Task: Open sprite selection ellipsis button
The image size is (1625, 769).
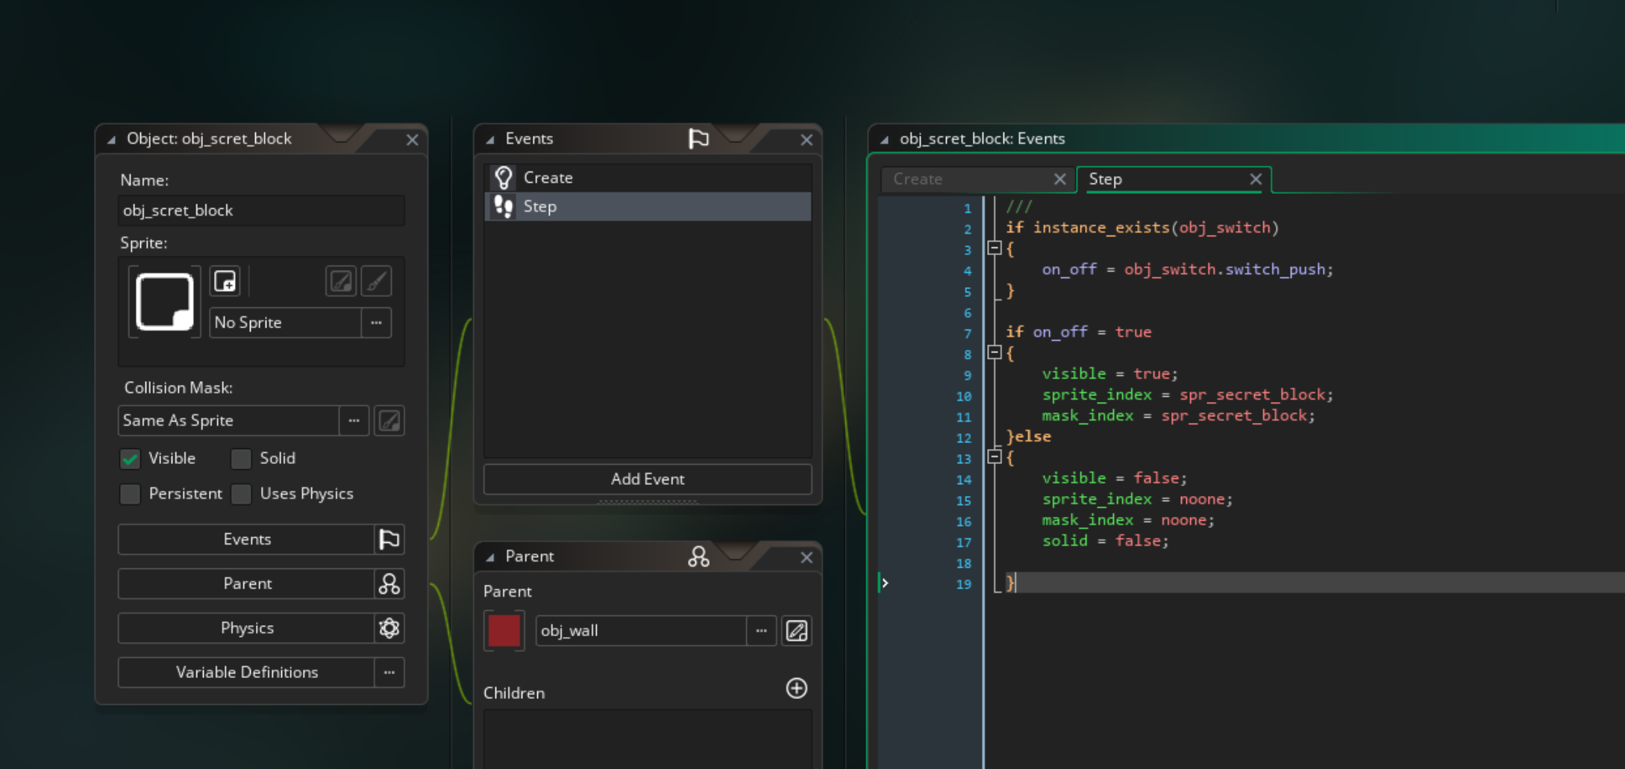Action: click(x=376, y=322)
